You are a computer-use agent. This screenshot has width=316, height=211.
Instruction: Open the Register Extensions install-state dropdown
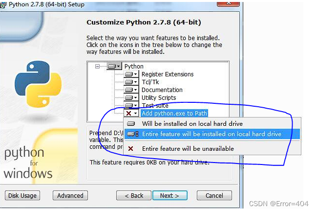pyautogui.click(x=131, y=74)
